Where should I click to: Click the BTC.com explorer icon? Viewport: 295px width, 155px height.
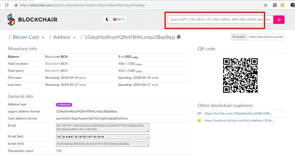point(199,113)
